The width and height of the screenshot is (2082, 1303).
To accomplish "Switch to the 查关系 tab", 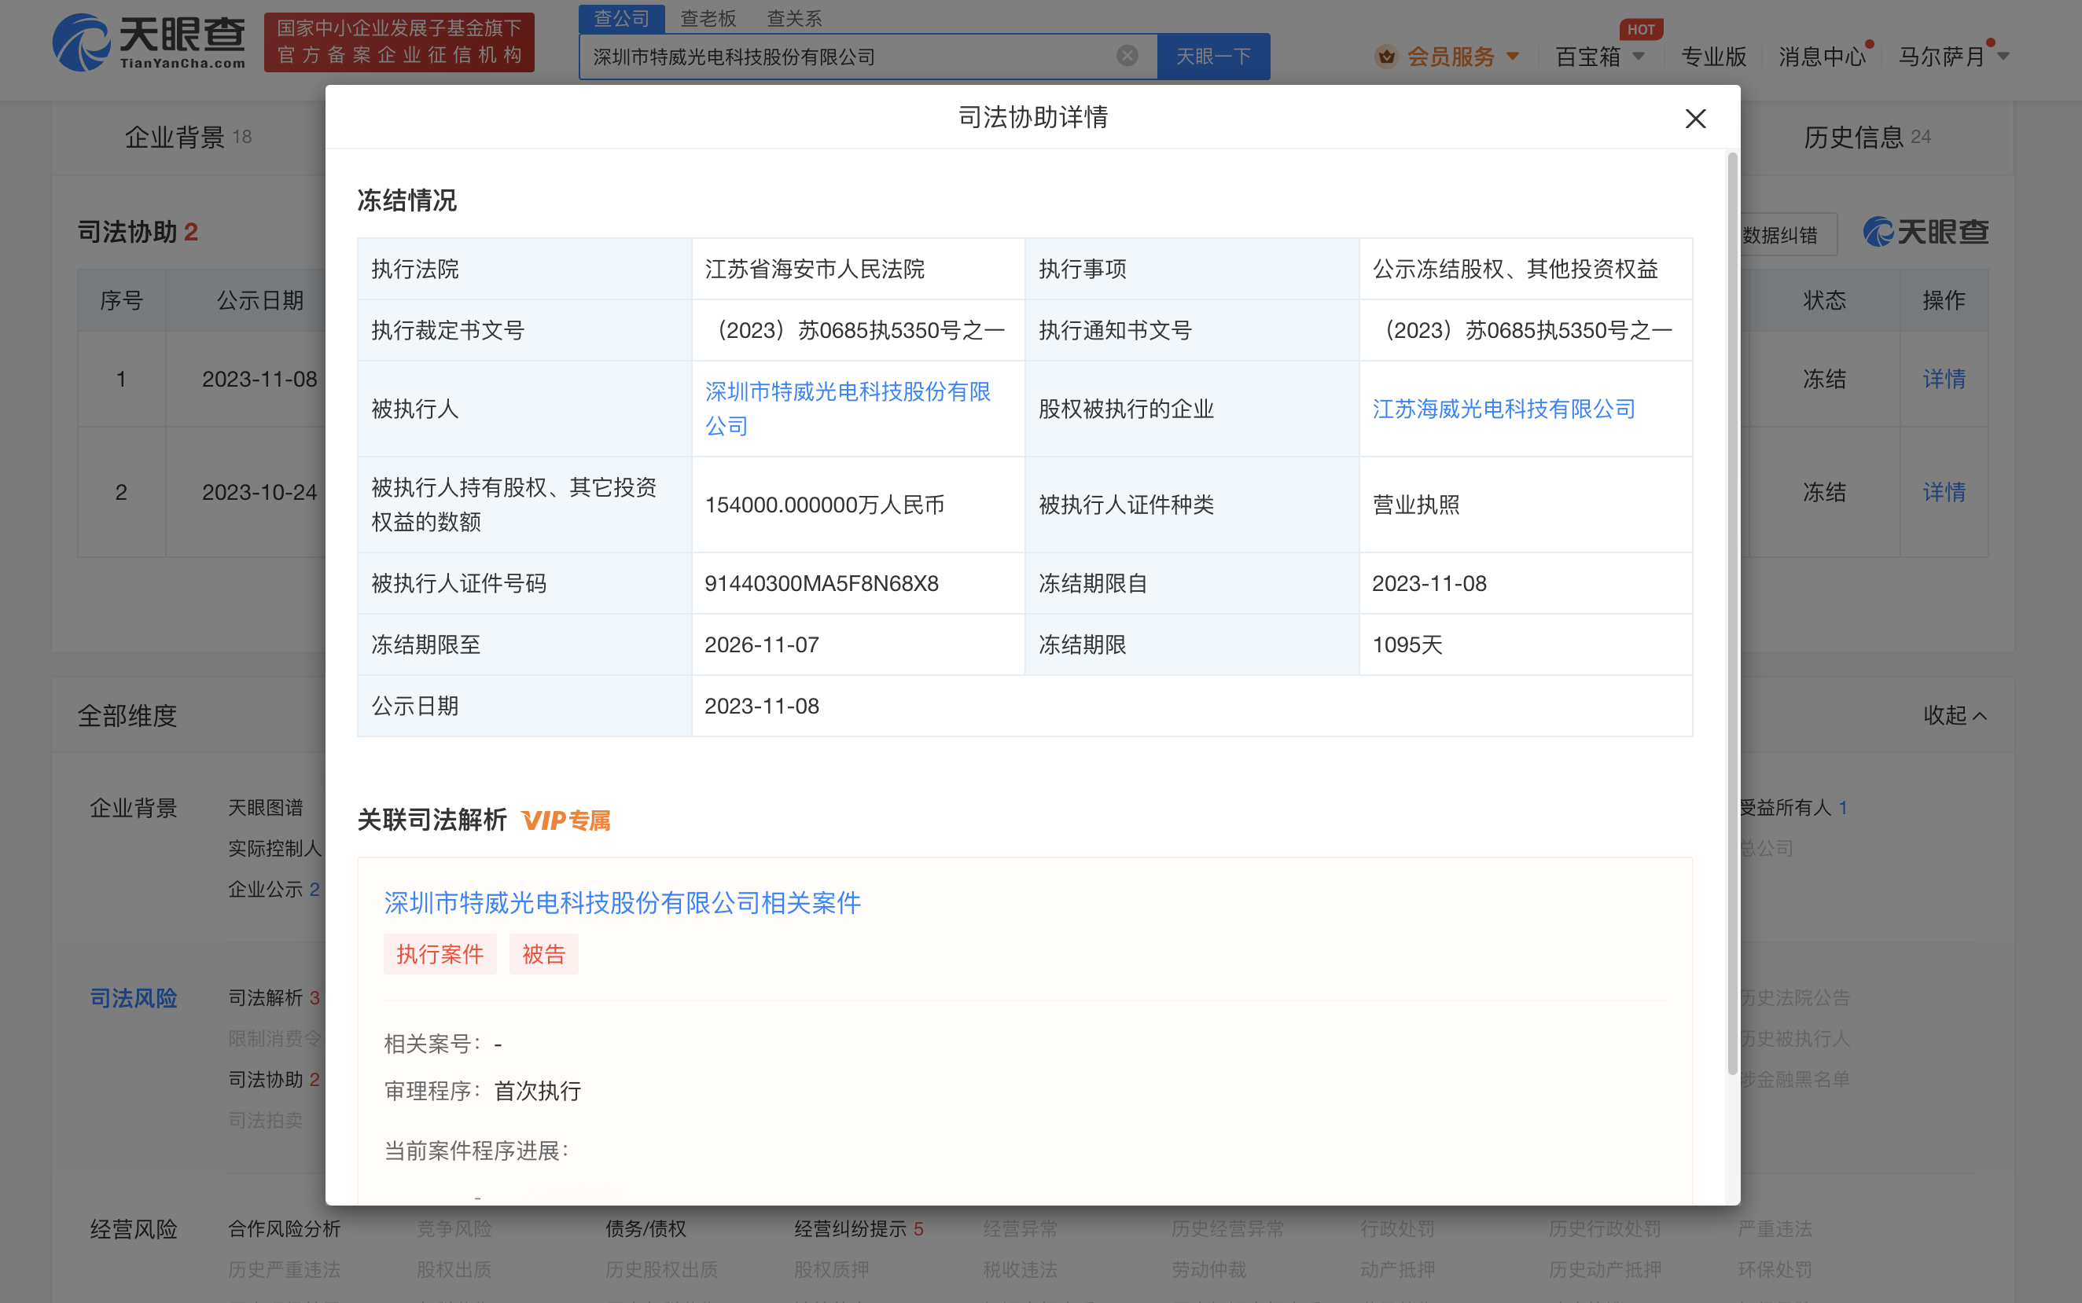I will pos(794,18).
